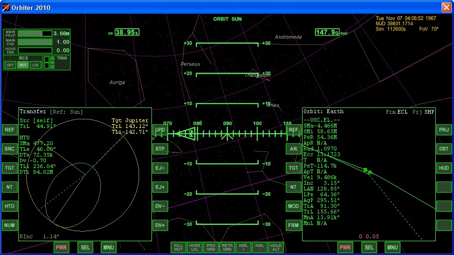This screenshot has width=454, height=255.
Task: Set RCS mode to OFF
Action: click(x=10, y=65)
